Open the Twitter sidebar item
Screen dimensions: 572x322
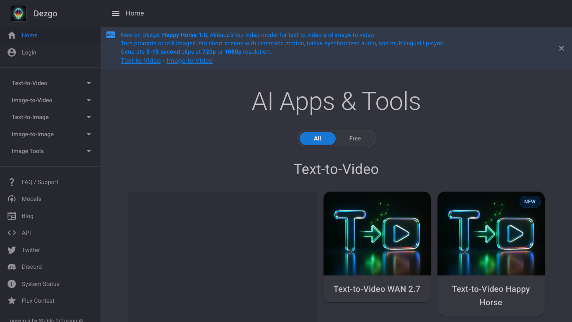click(x=50, y=250)
